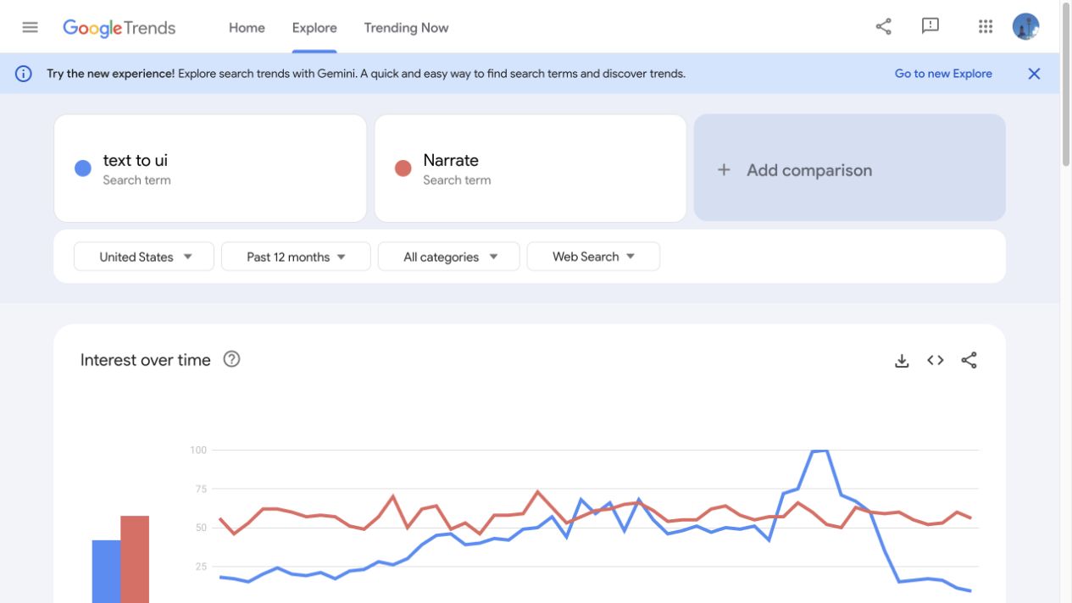Open the Web Search type dropdown
1072x603 pixels.
click(593, 257)
